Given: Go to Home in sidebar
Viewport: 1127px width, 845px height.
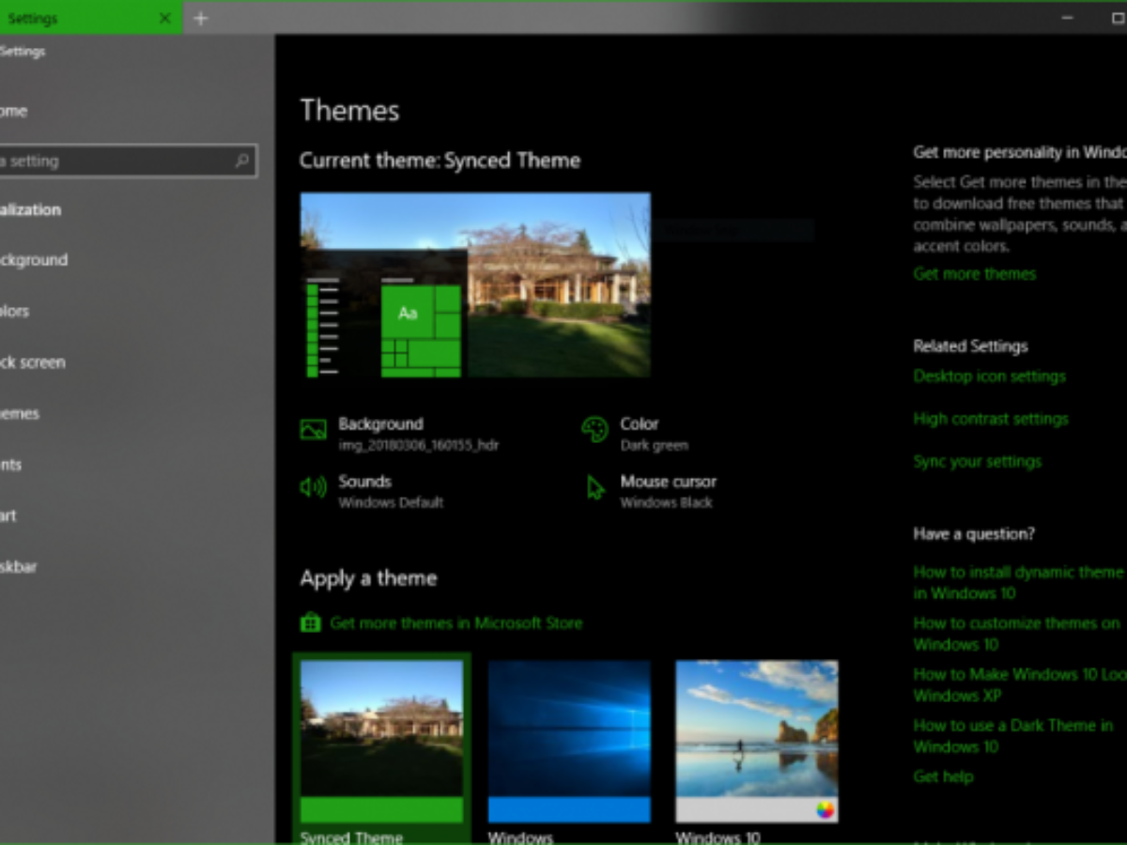Looking at the screenshot, I should 13,111.
